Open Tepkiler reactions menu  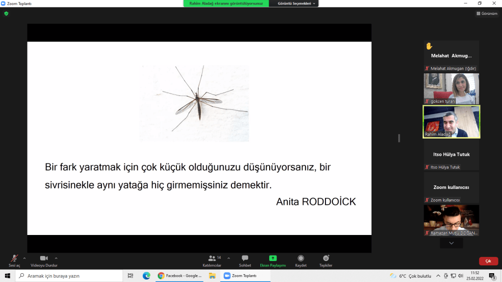[326, 259]
